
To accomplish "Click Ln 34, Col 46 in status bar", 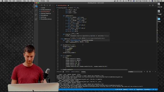I will [119, 89].
